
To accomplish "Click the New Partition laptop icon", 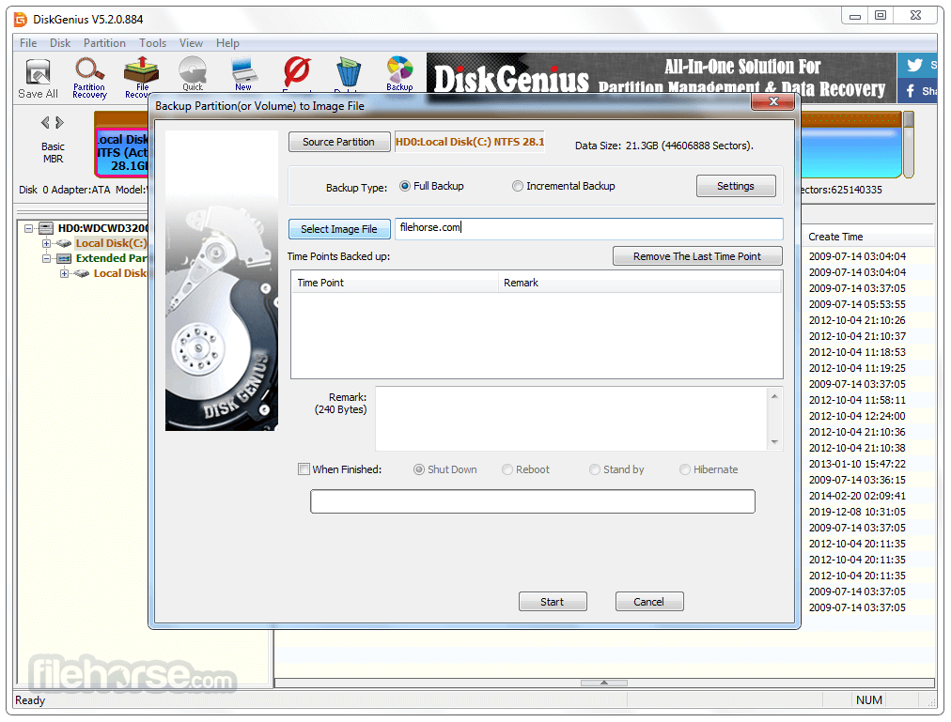I will 244,74.
